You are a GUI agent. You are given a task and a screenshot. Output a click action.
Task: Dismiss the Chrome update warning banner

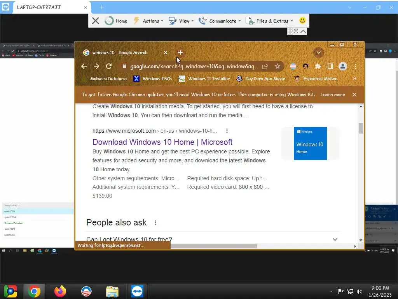click(354, 95)
